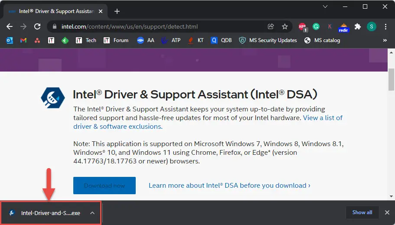This screenshot has width=395, height=225.
Task: Click the Intel Driver & Support Assistant heading
Action: [x=195, y=95]
